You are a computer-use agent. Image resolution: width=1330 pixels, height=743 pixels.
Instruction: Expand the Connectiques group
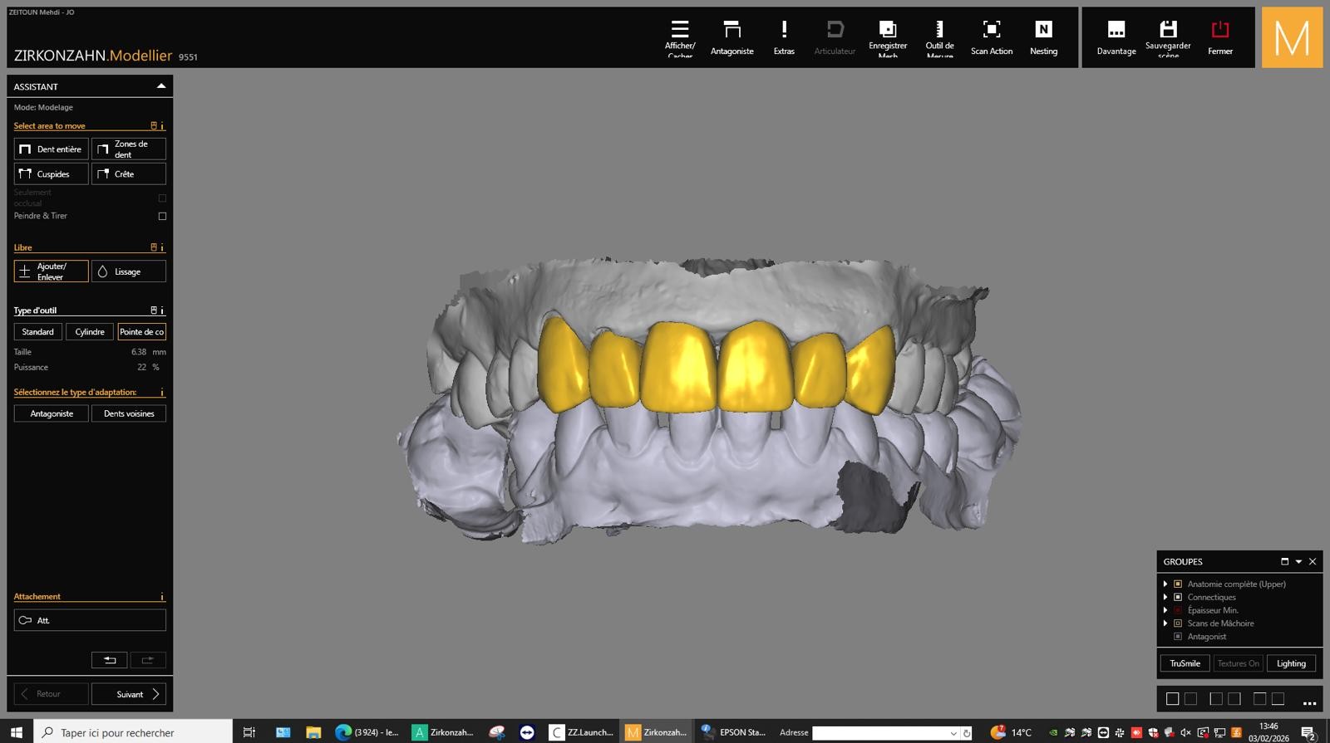1165,598
